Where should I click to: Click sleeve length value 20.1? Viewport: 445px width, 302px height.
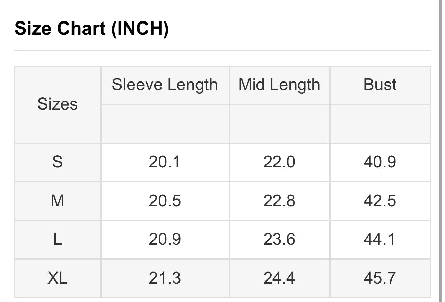[165, 162]
